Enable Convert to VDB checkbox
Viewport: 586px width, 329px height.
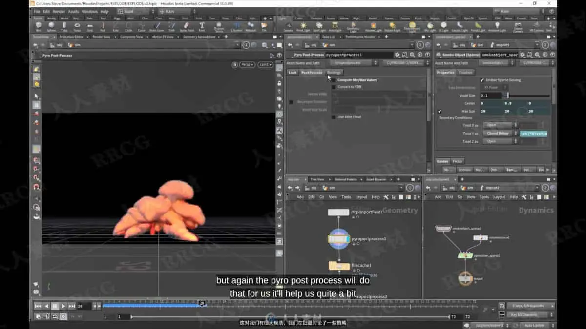point(334,87)
